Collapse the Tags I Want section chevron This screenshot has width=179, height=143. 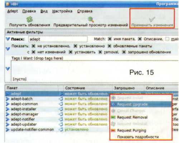click(x=8, y=69)
